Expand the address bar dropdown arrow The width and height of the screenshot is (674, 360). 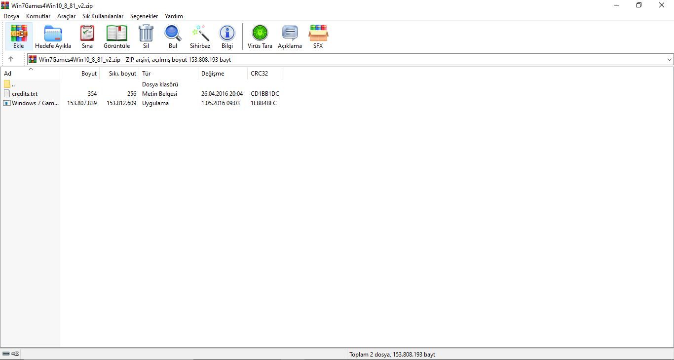669,59
